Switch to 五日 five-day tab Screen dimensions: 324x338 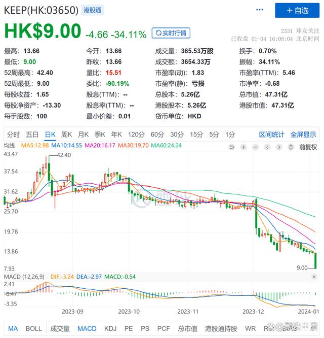pos(32,134)
